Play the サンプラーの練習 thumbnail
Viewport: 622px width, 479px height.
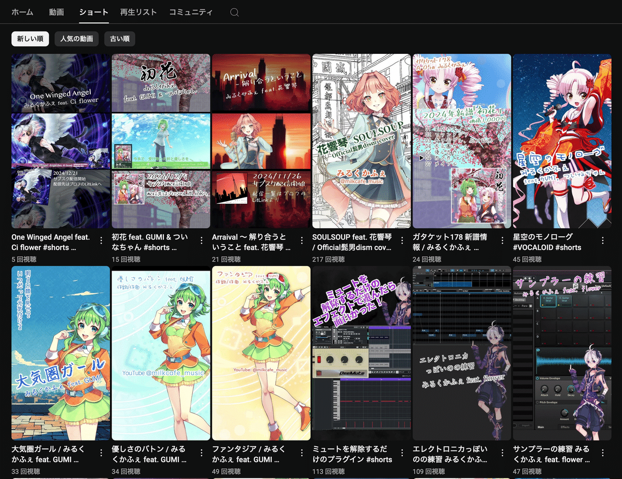click(x=562, y=354)
